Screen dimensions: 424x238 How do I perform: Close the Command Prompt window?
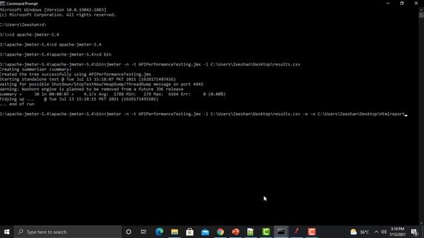(416, 3)
